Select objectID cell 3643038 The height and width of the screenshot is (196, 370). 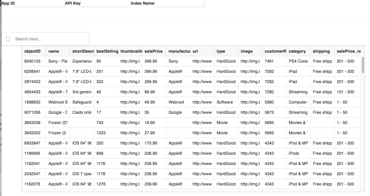pos(34,123)
